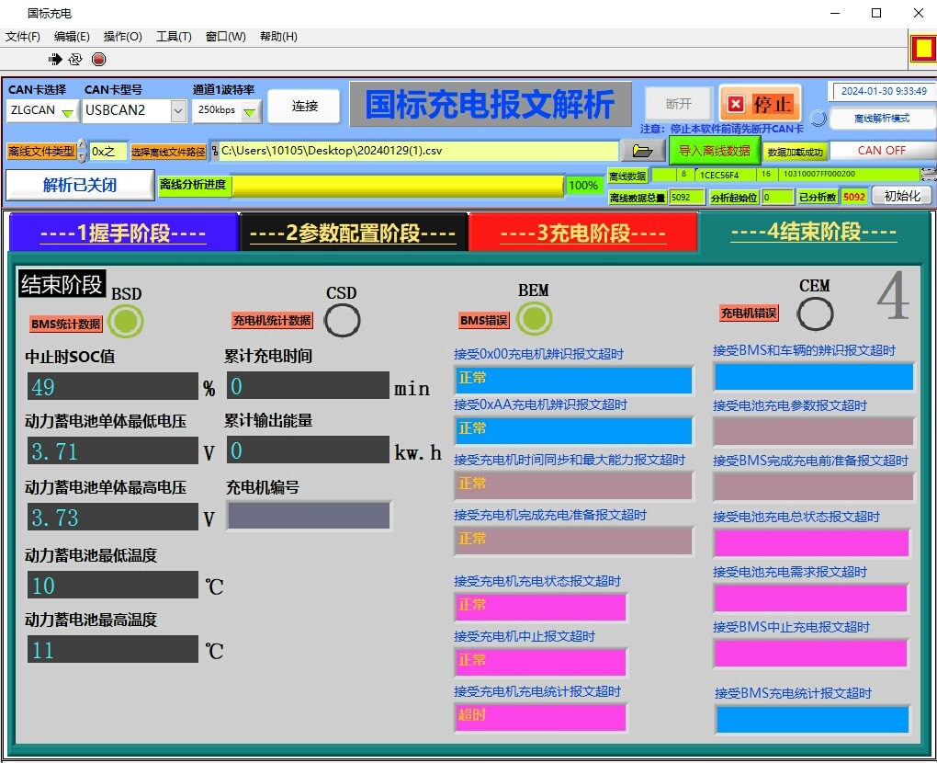
Task: Click the yellow 离线分析进度 progress bar
Action: tap(397, 186)
